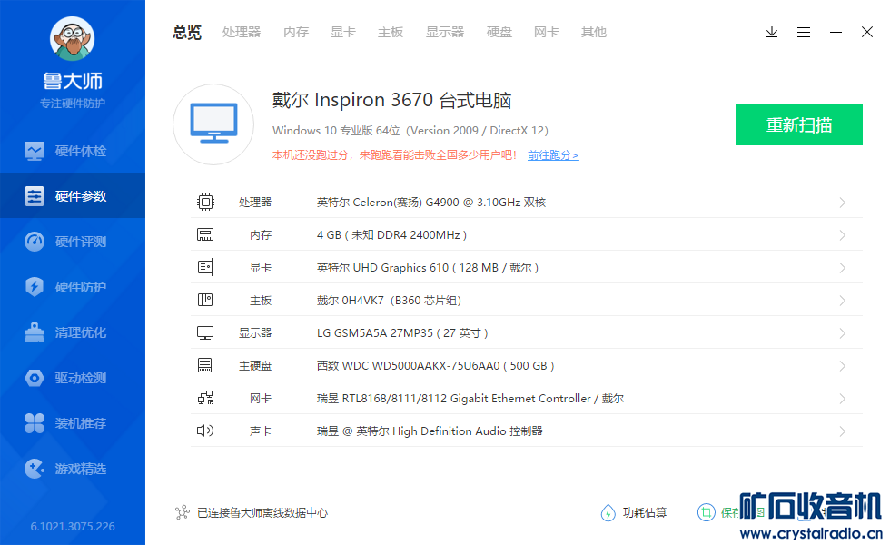Switch to the 内存 tab

(296, 33)
